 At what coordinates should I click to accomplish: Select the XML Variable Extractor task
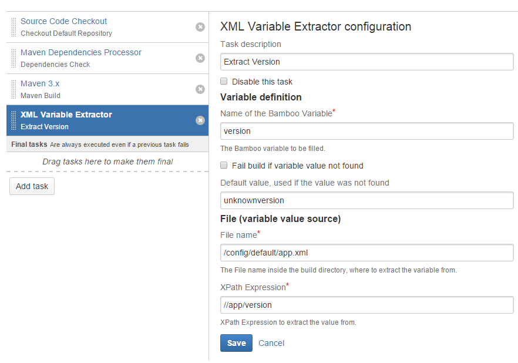coord(66,115)
